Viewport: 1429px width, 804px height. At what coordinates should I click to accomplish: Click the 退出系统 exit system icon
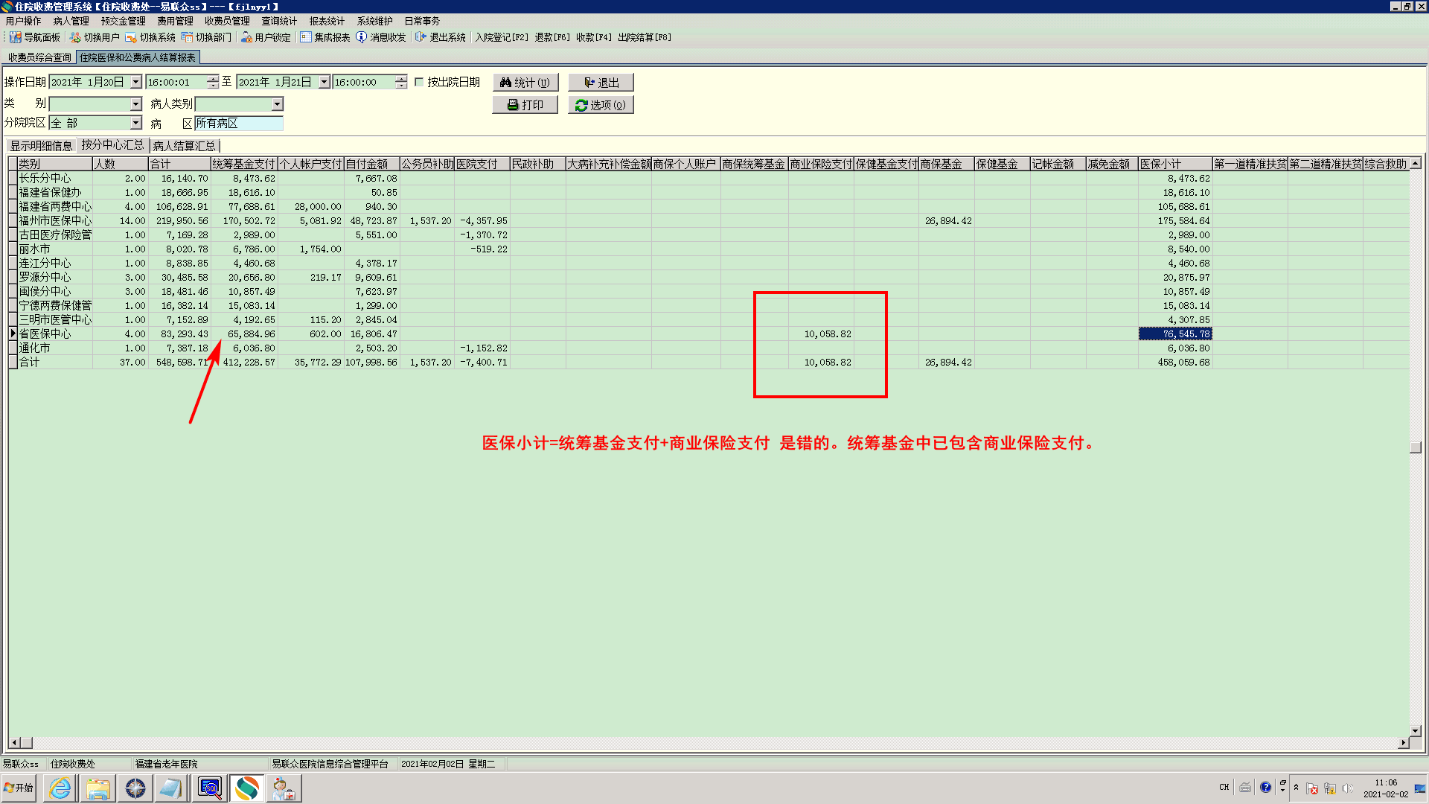tap(421, 37)
